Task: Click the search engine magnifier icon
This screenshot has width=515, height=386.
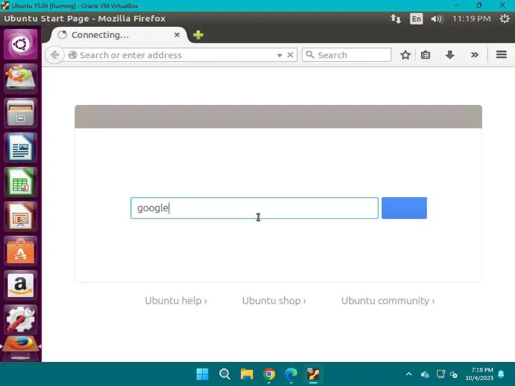Action: [310, 55]
